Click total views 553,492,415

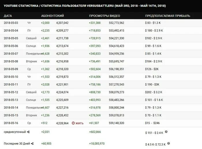(117, 31)
